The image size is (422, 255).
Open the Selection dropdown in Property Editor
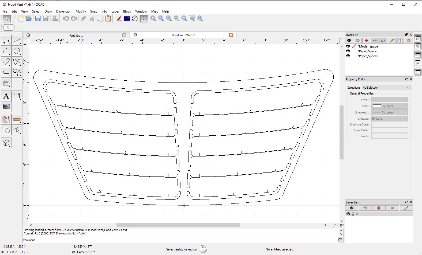click(x=386, y=87)
